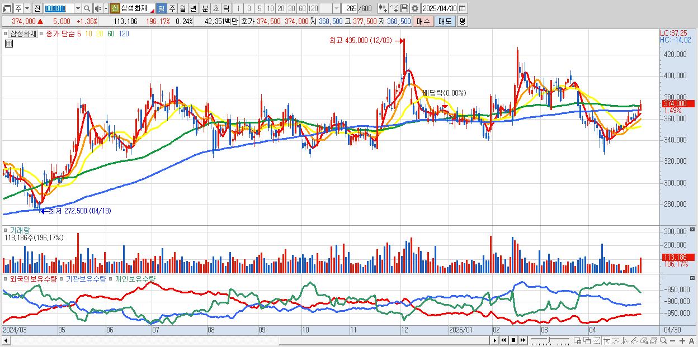Click the rewind playback button
The width and height of the screenshot is (698, 347).
503,340
